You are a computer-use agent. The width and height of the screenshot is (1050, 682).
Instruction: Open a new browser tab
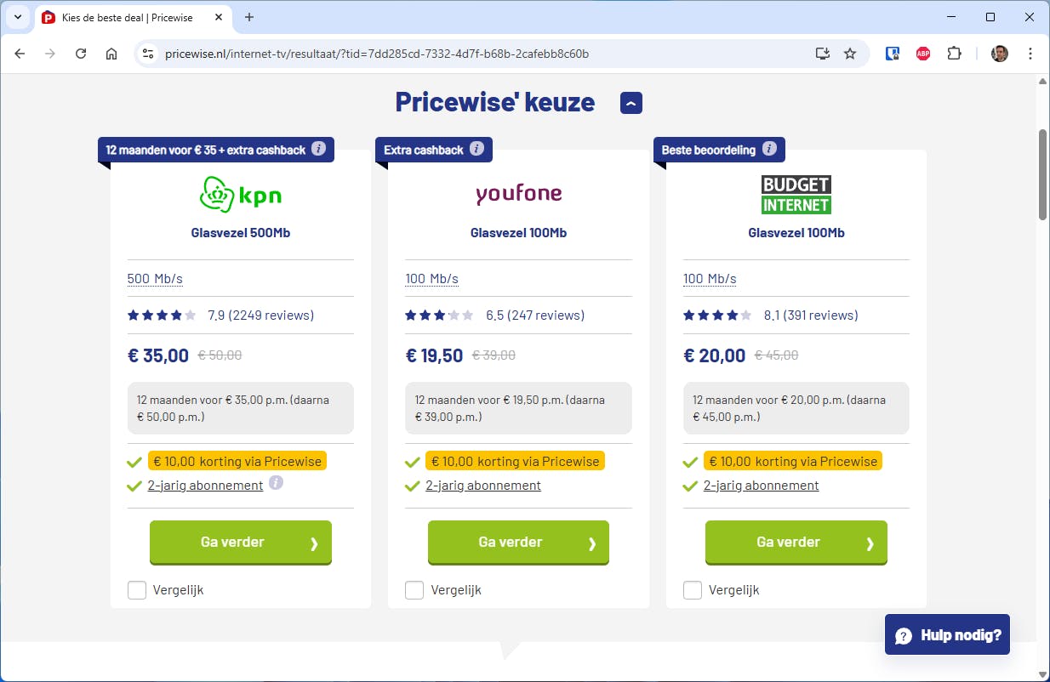249,17
